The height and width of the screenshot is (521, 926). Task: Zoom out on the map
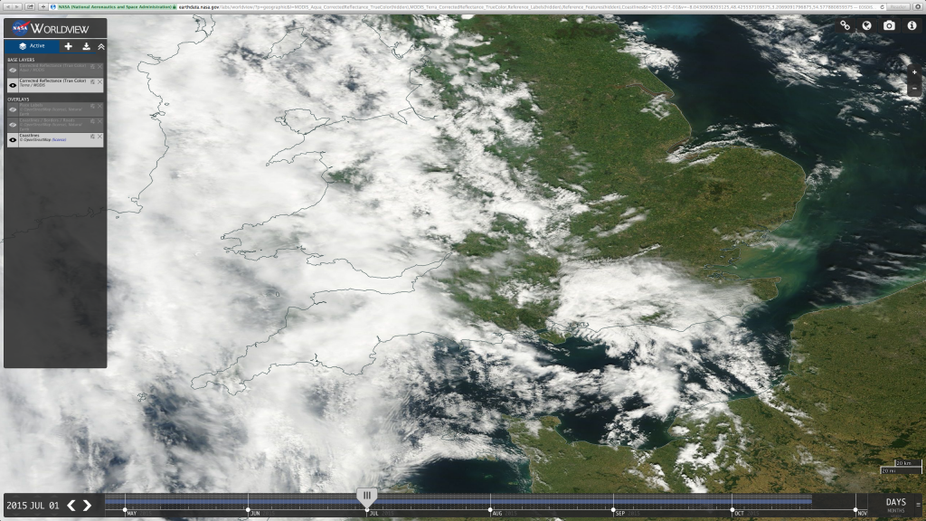coord(914,89)
